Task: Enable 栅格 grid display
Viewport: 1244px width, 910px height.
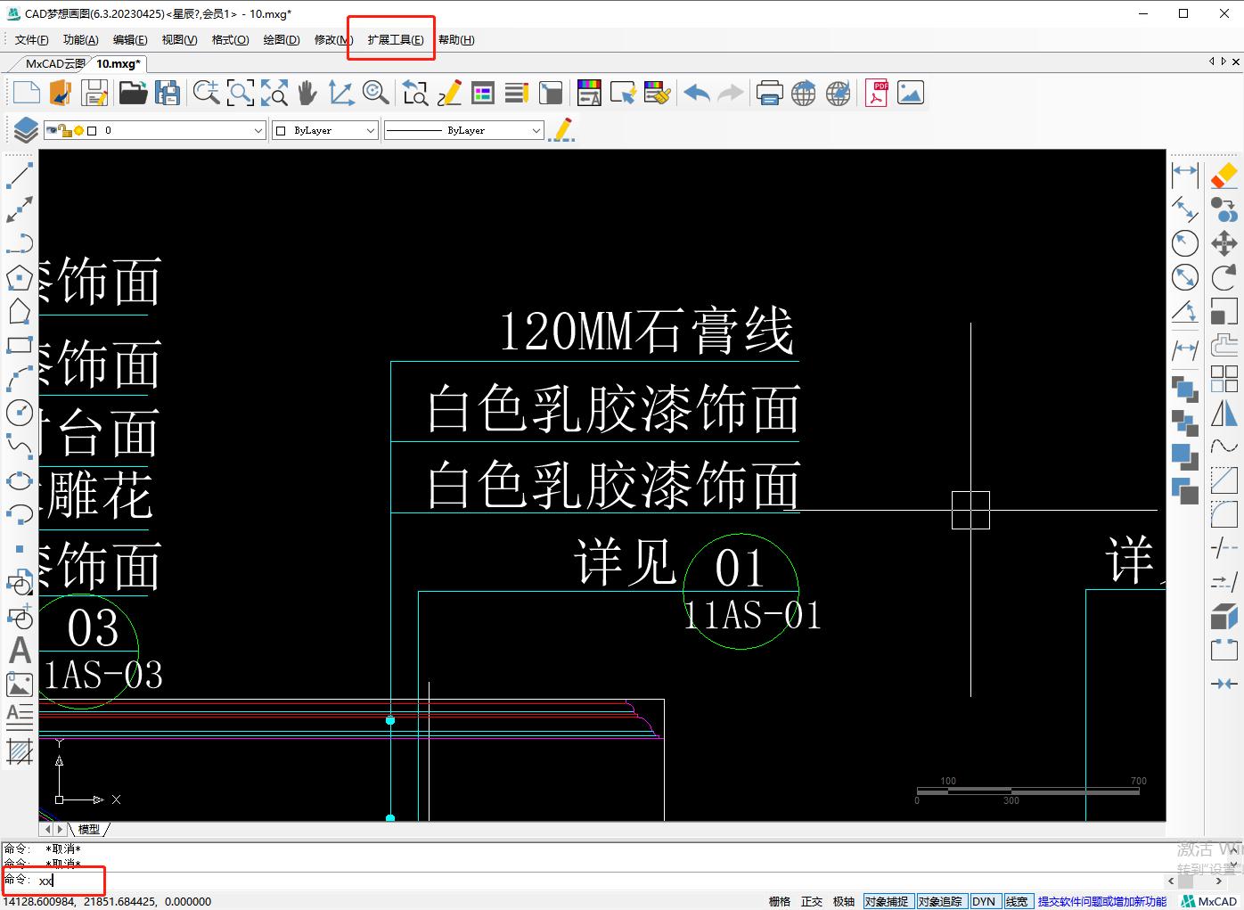Action: 779,900
